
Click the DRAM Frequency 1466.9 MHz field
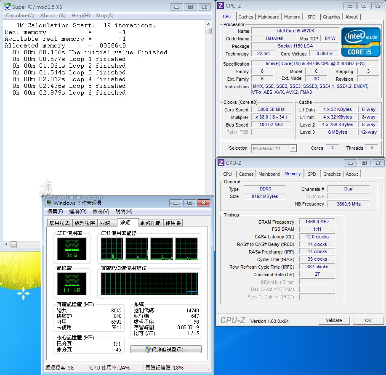pyautogui.click(x=317, y=222)
